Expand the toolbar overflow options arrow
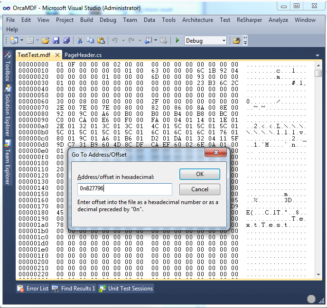The height and width of the screenshot is (308, 327). (x=245, y=40)
